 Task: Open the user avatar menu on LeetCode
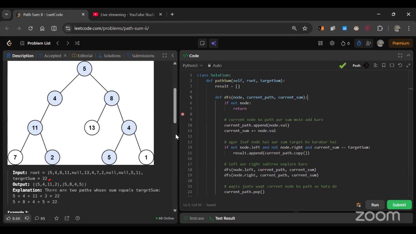380,43
